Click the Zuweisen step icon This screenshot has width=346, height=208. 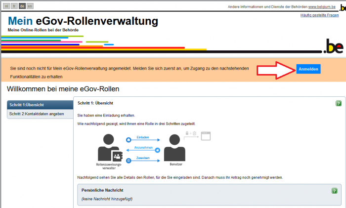(x=129, y=161)
